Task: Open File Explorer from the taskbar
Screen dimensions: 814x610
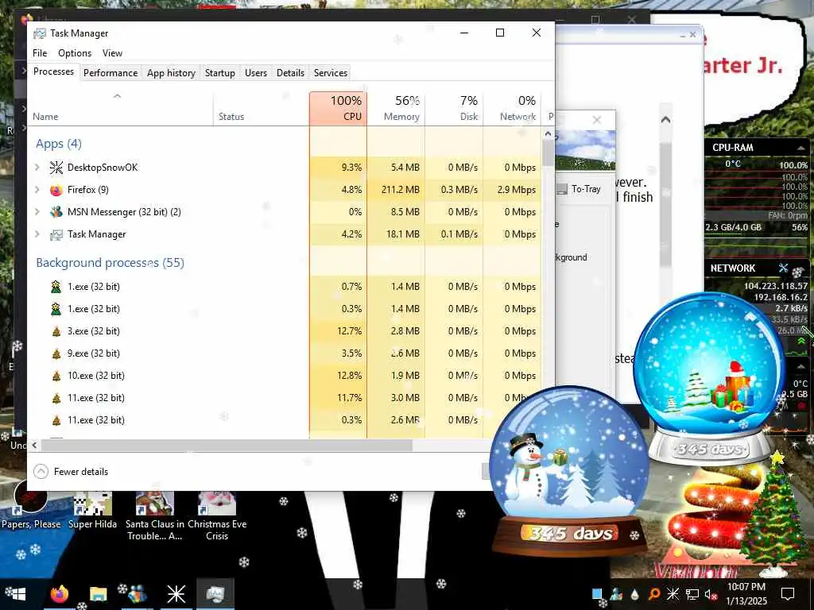Action: click(x=98, y=594)
